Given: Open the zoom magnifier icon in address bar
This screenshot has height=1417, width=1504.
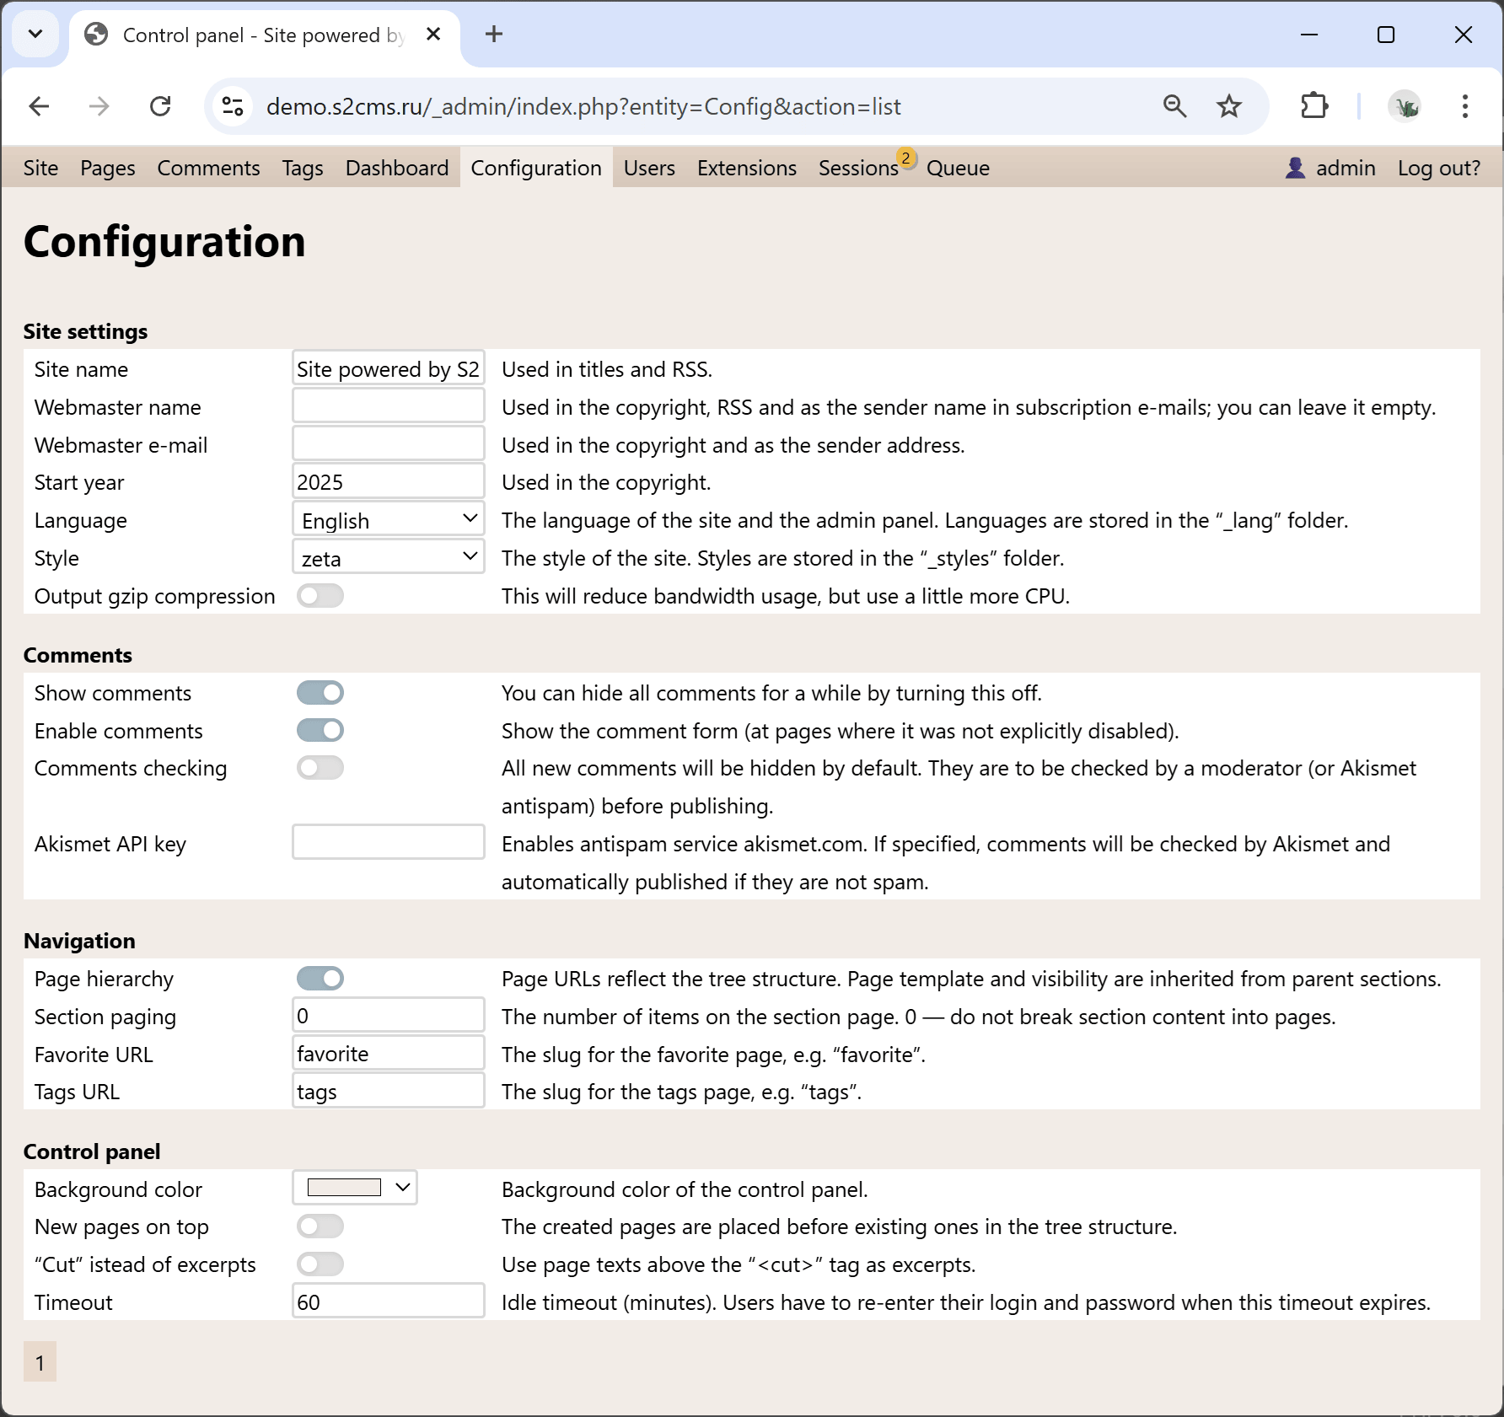Looking at the screenshot, I should [x=1175, y=106].
